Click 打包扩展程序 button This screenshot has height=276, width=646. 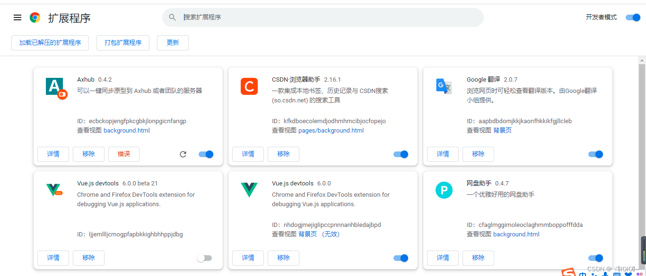(x=123, y=42)
